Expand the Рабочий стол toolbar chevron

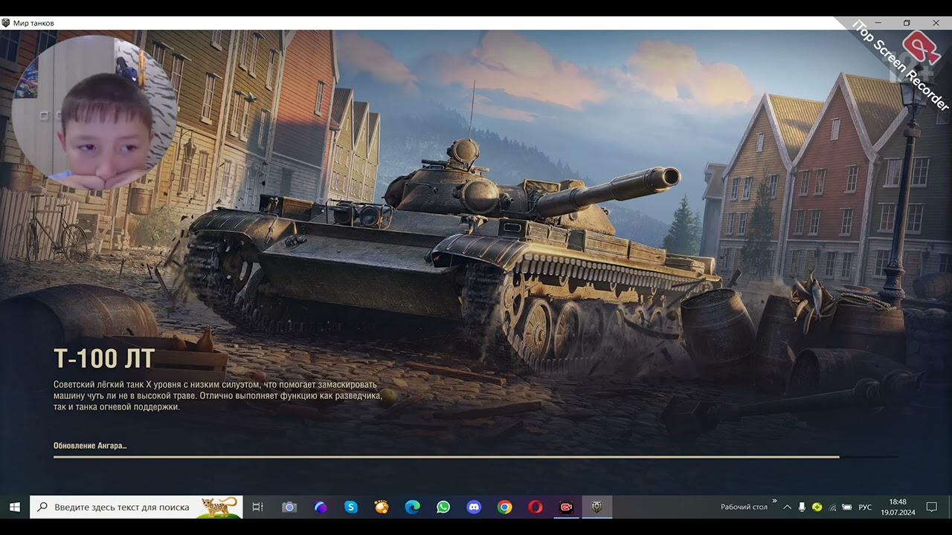pyautogui.click(x=774, y=501)
